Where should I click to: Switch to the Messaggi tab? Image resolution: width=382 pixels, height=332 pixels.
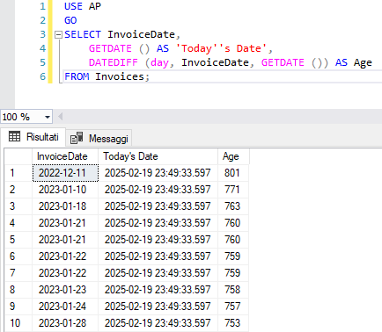pos(99,138)
